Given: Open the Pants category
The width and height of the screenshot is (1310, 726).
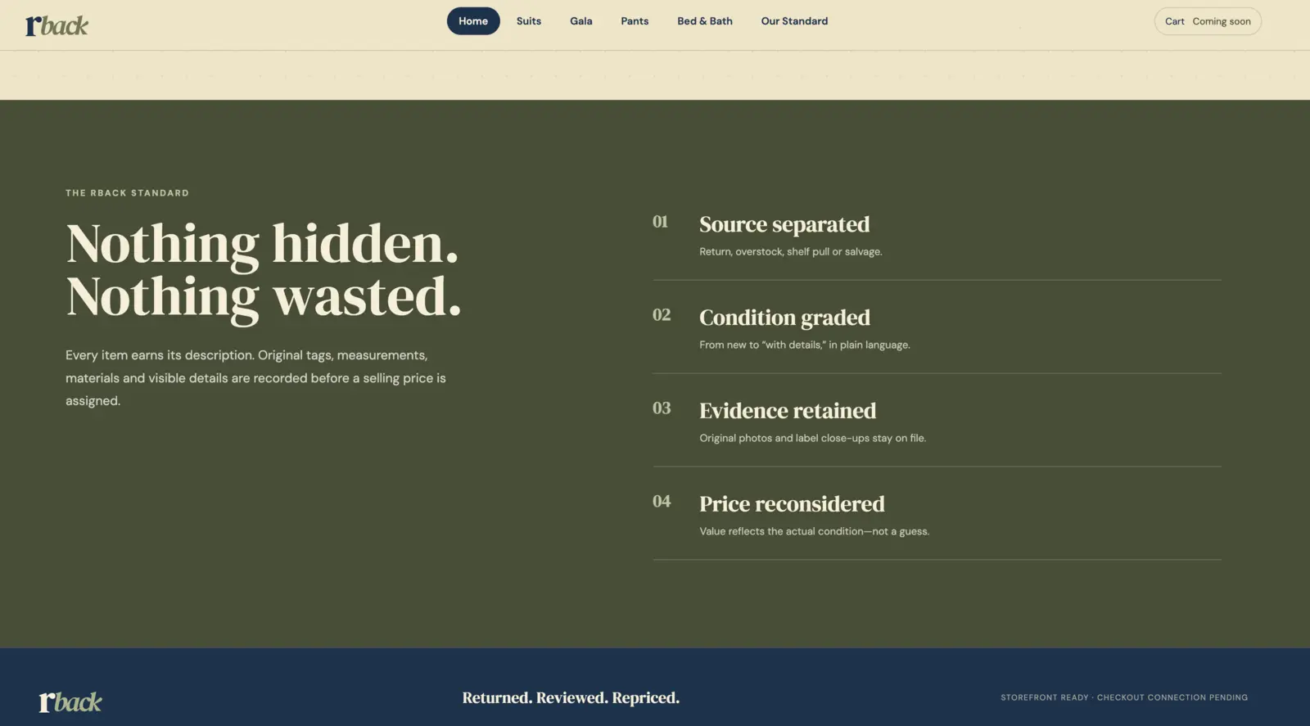Looking at the screenshot, I should [635, 21].
